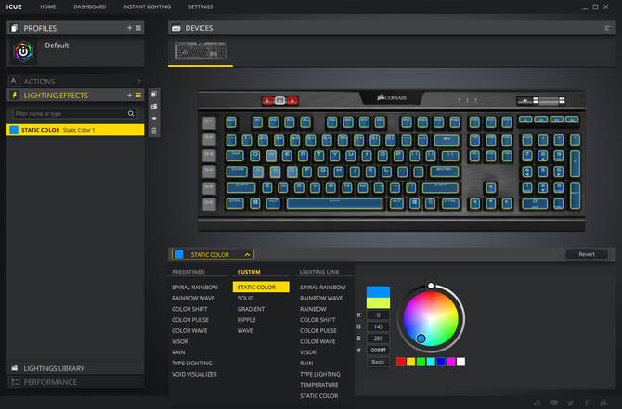
Task: Click the Performance sliders icon
Action: (15, 382)
